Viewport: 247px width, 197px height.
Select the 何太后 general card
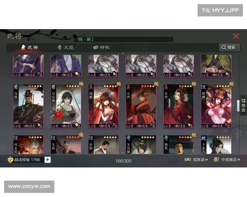28,144
